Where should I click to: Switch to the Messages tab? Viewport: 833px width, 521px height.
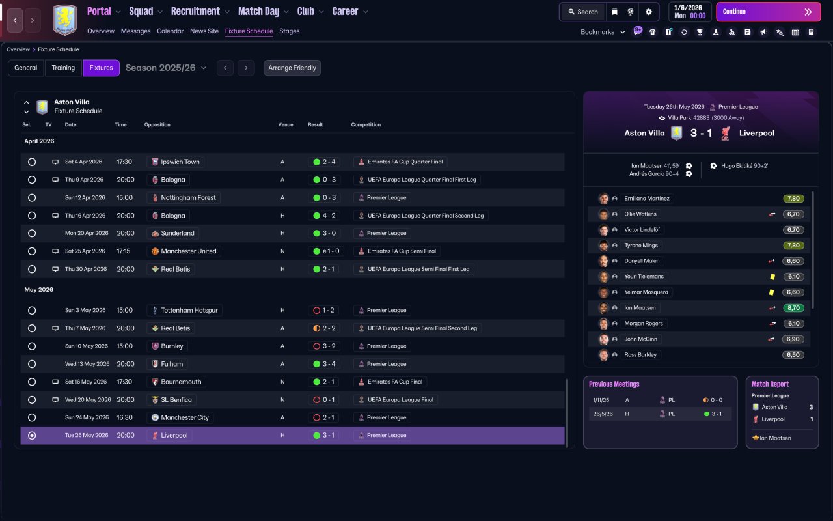click(x=135, y=31)
